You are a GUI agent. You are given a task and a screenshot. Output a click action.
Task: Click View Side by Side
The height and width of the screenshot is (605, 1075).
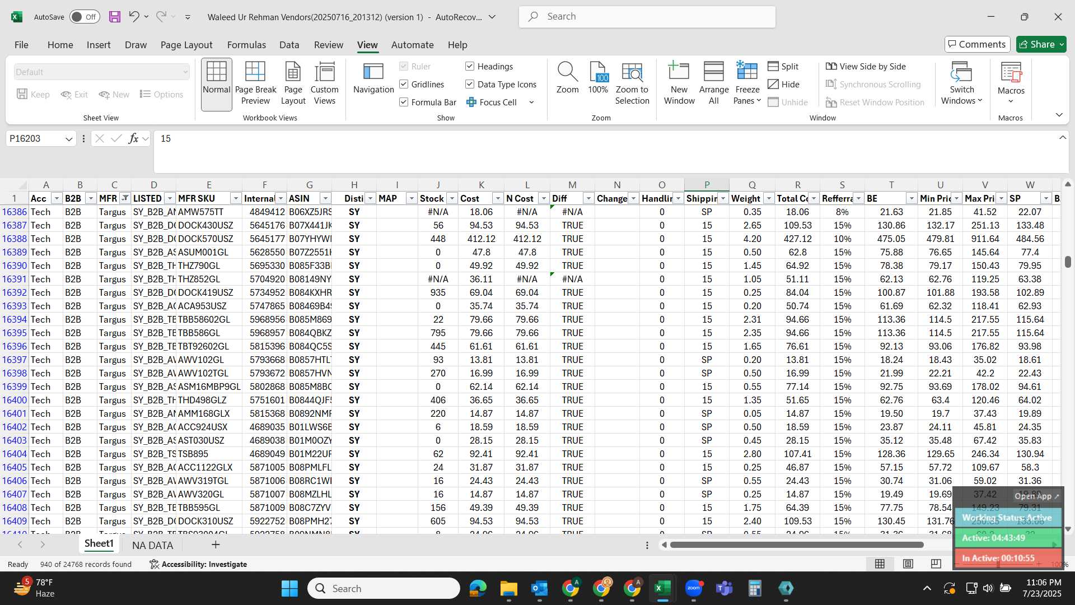[x=866, y=66]
